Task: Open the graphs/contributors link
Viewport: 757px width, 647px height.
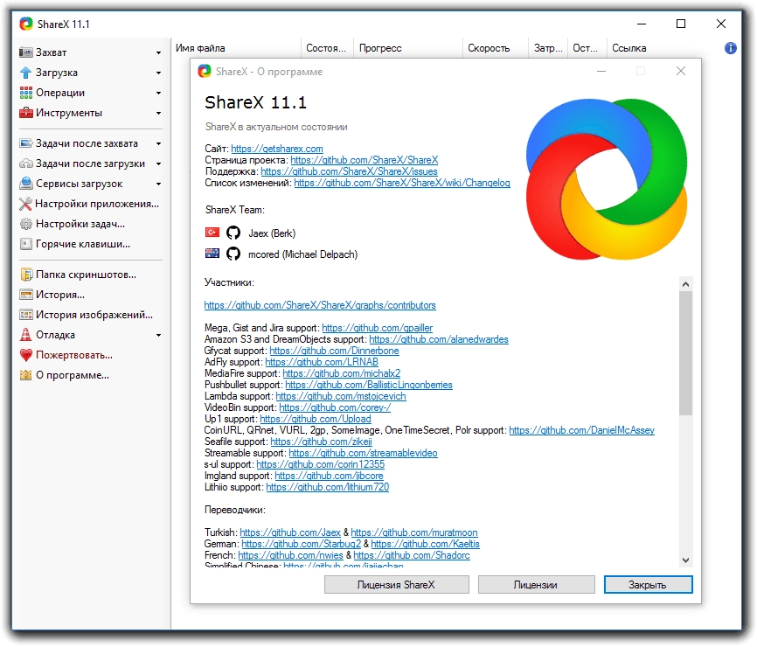Action: pos(320,305)
